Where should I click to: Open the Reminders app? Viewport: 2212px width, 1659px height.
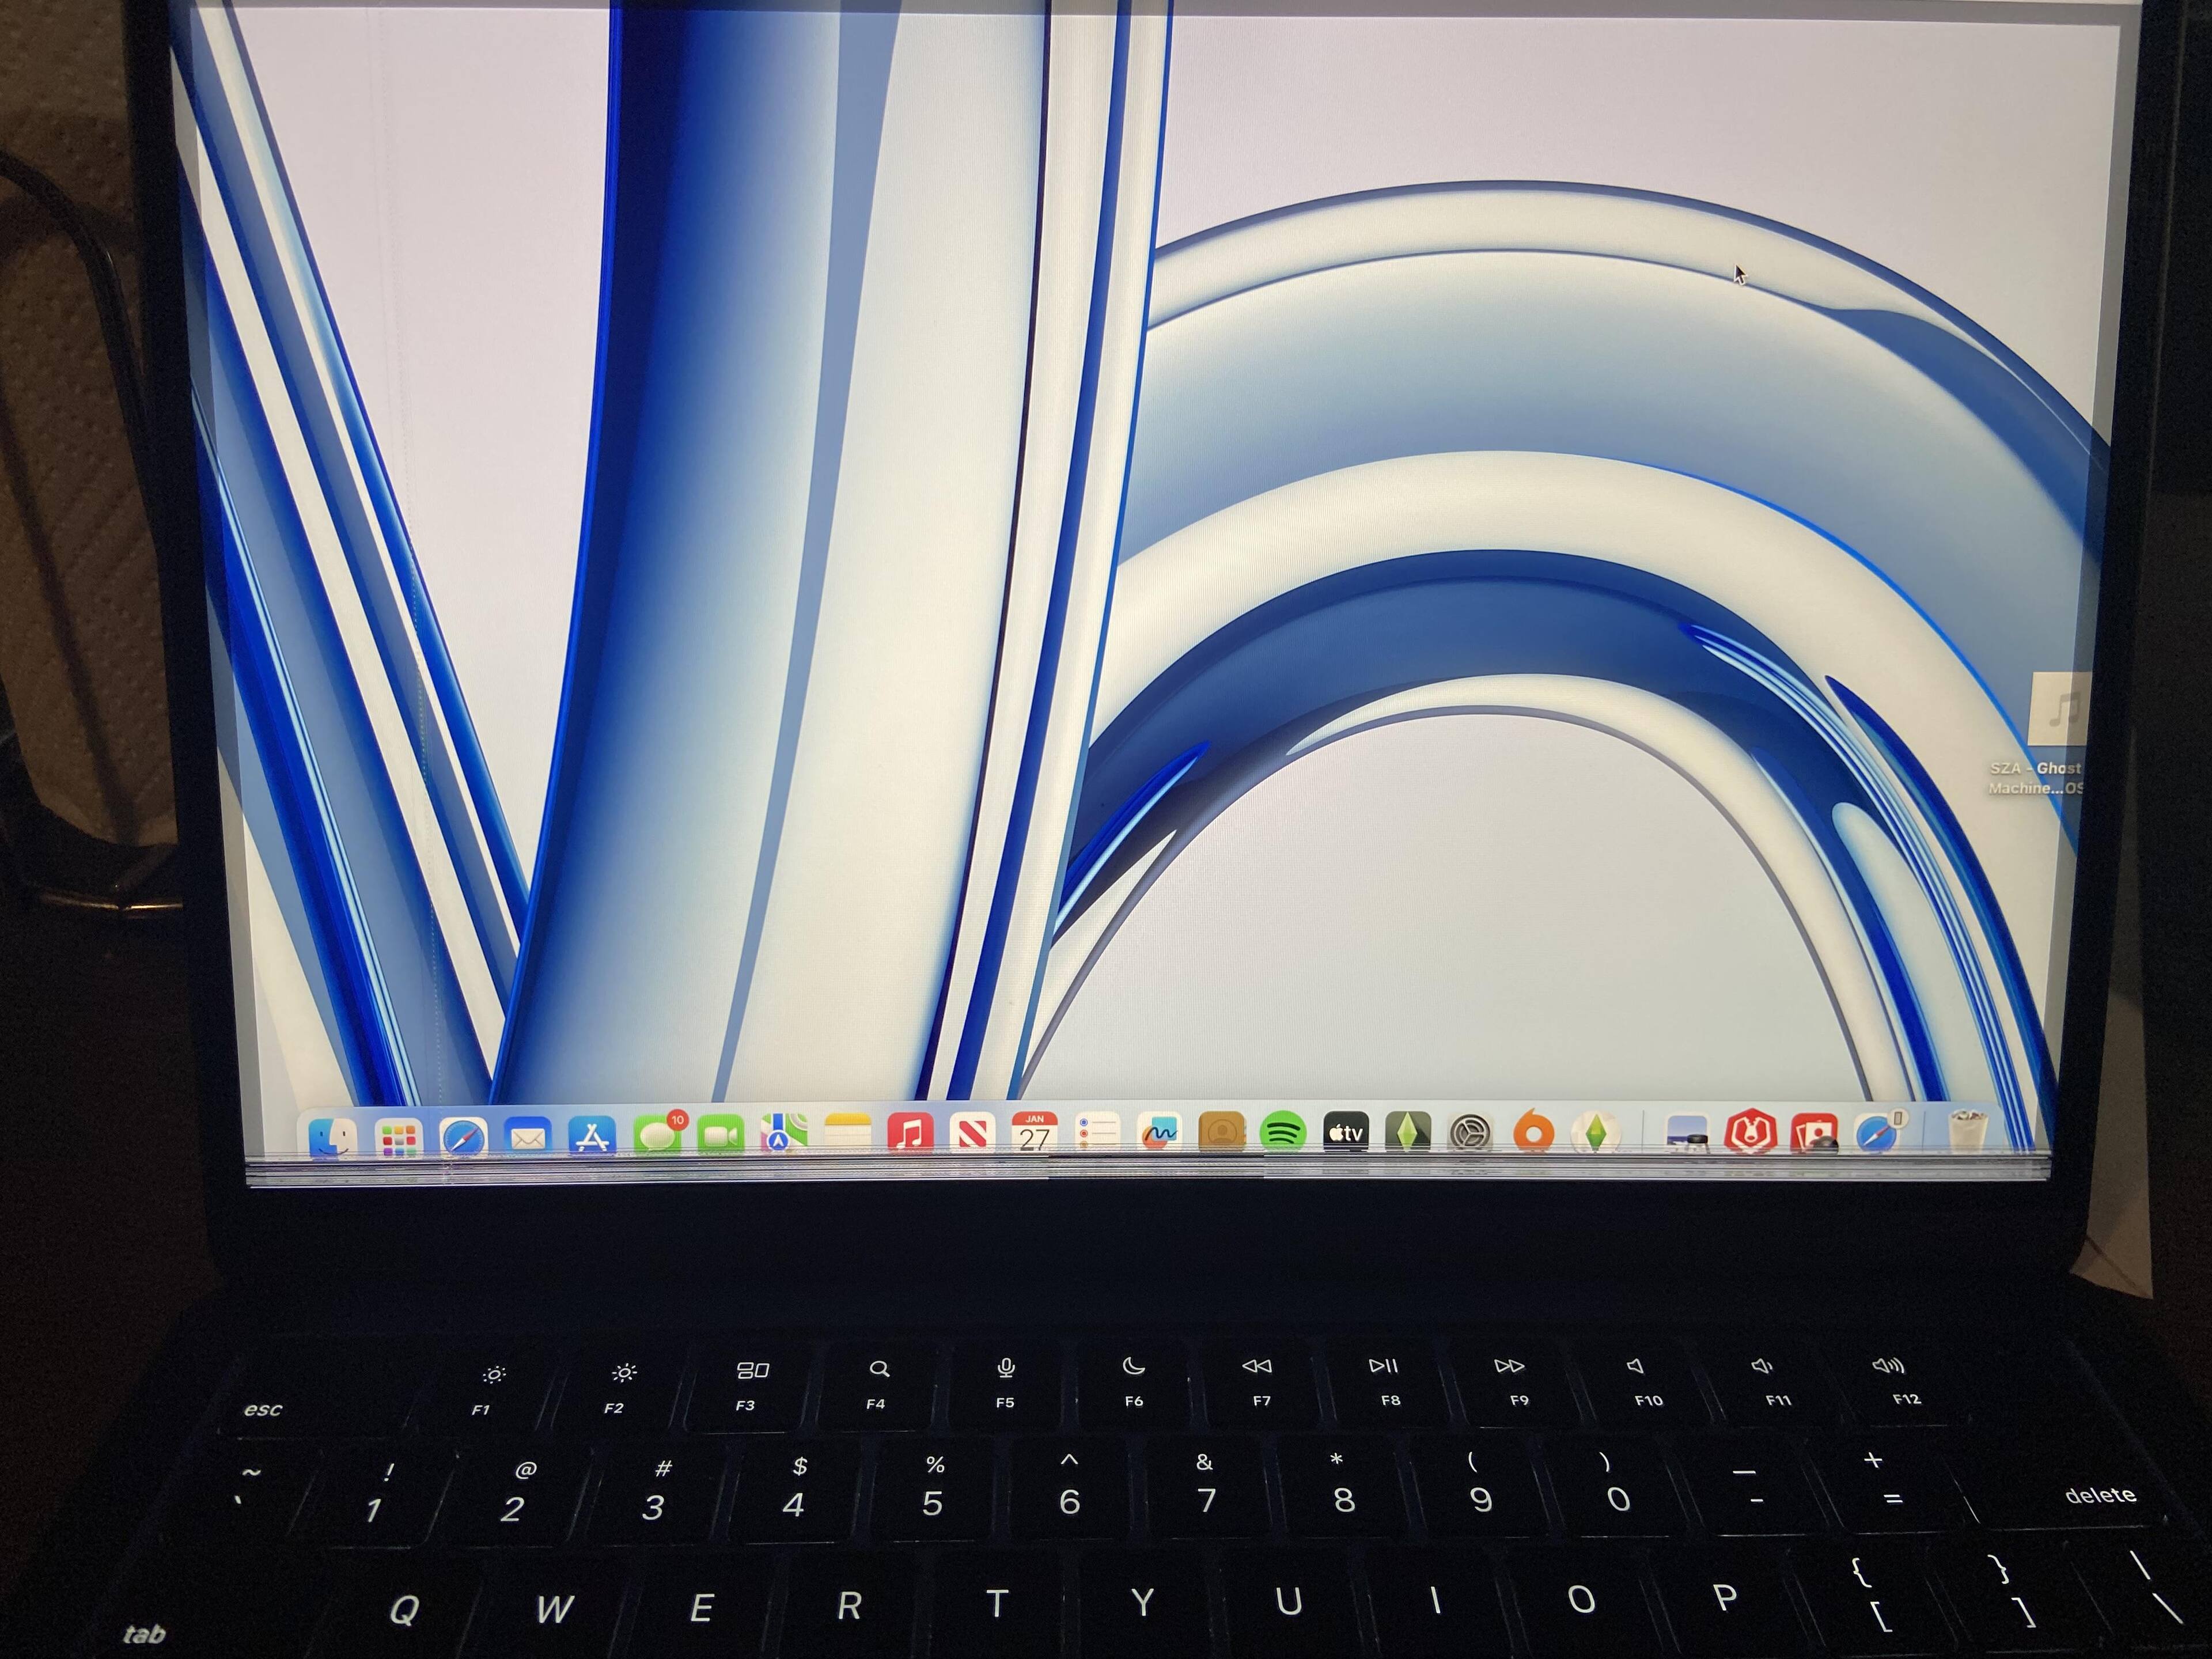pos(1097,1133)
